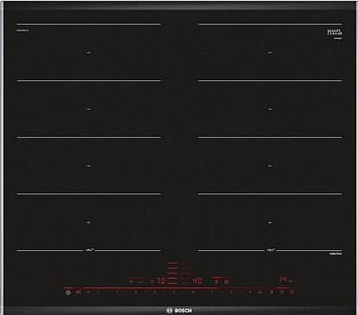The width and height of the screenshot is (358, 315).
Task: Select the right zone display showing 40
Action: point(197,280)
